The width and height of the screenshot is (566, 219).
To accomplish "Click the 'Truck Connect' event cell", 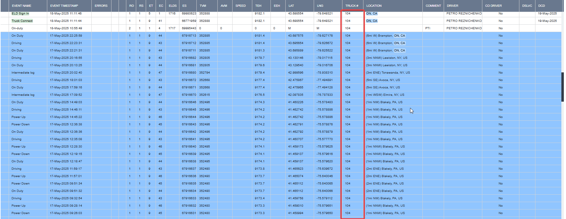I will [22, 21].
